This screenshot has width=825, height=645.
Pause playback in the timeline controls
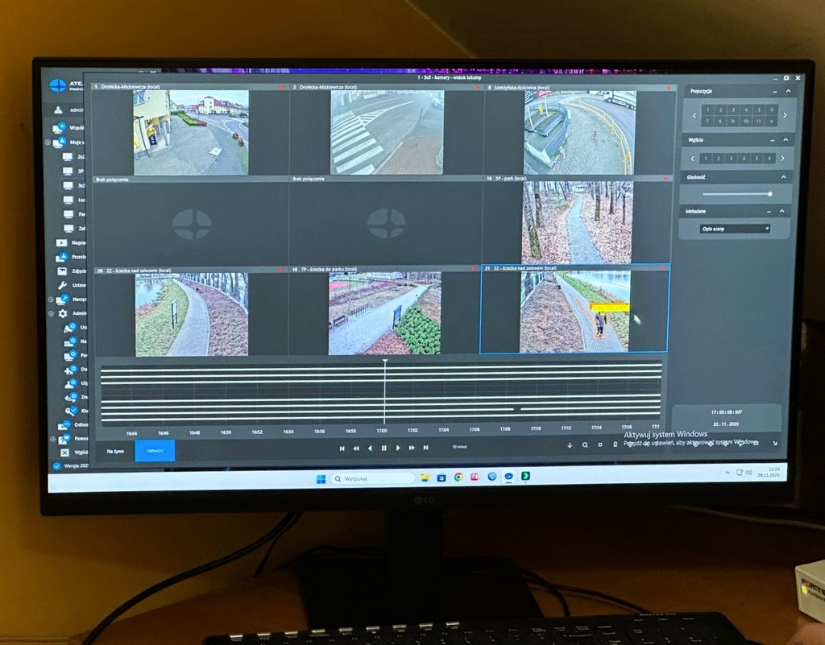[x=383, y=448]
